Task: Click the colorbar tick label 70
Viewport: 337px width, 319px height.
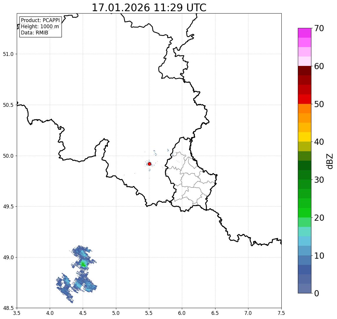Action: [x=319, y=28]
